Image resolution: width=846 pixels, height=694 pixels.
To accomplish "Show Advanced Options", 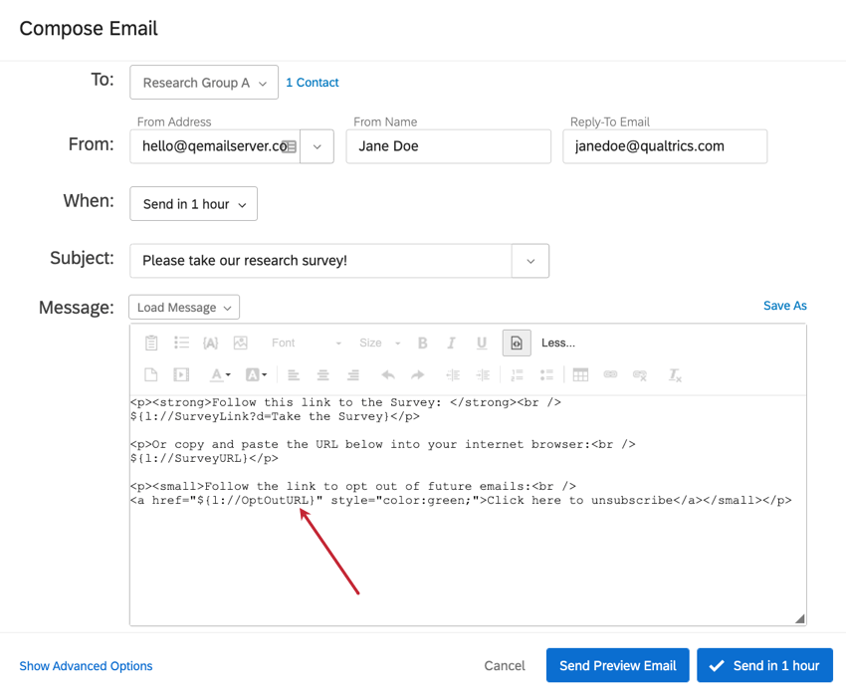I will pos(86,665).
